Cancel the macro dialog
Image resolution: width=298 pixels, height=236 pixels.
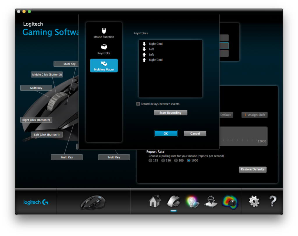click(x=195, y=133)
